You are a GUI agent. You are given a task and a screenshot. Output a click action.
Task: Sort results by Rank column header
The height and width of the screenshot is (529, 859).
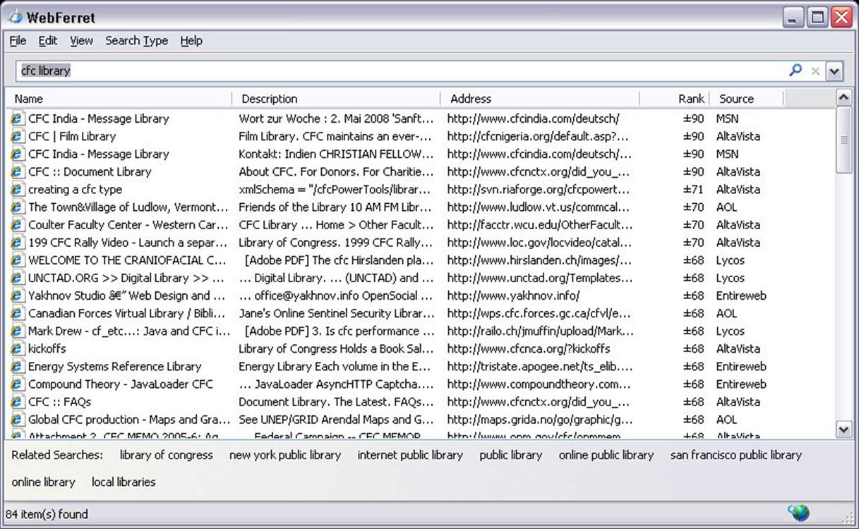[675, 99]
